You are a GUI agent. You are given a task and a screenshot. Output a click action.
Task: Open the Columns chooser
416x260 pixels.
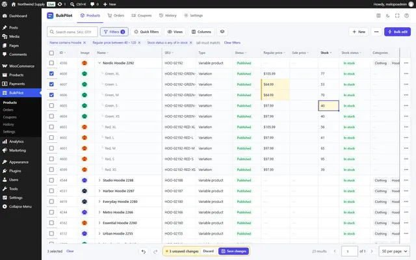[x=201, y=32]
